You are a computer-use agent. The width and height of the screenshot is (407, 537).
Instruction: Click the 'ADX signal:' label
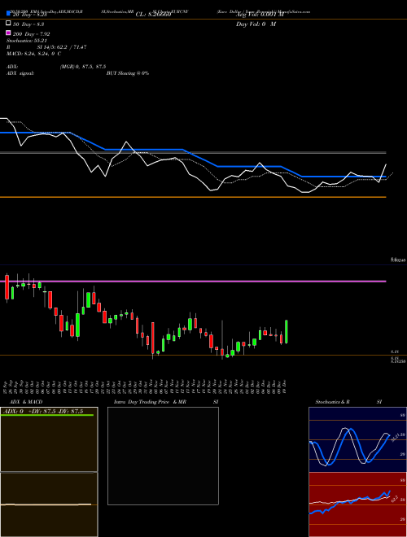pos(20,73)
